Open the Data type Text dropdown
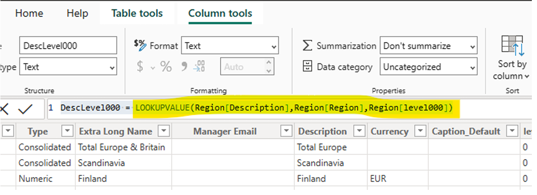The height and width of the screenshot is (195, 537). (68, 67)
